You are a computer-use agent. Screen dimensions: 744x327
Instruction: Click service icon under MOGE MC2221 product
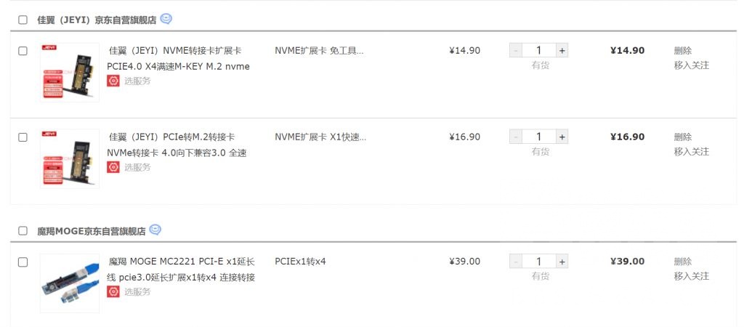point(113,291)
